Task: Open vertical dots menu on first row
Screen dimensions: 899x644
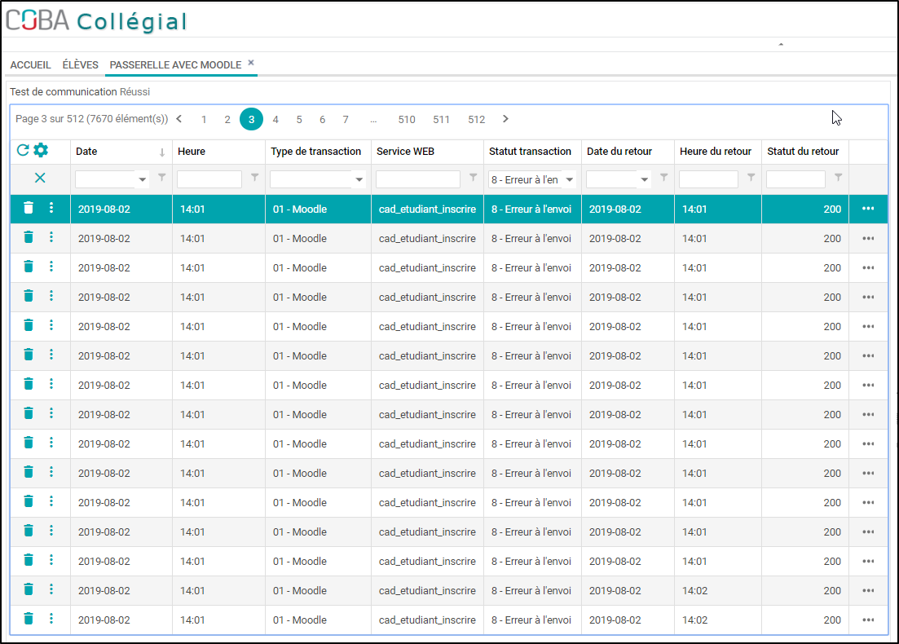Action: click(51, 209)
